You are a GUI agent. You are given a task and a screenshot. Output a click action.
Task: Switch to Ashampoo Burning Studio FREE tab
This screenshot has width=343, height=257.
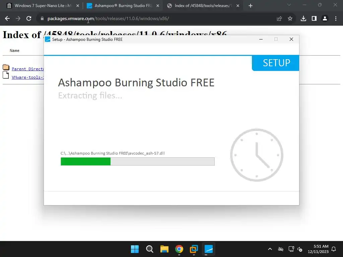tap(123, 6)
